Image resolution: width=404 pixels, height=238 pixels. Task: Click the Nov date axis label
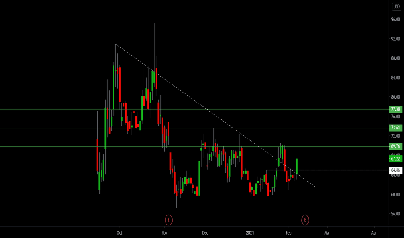164,233
